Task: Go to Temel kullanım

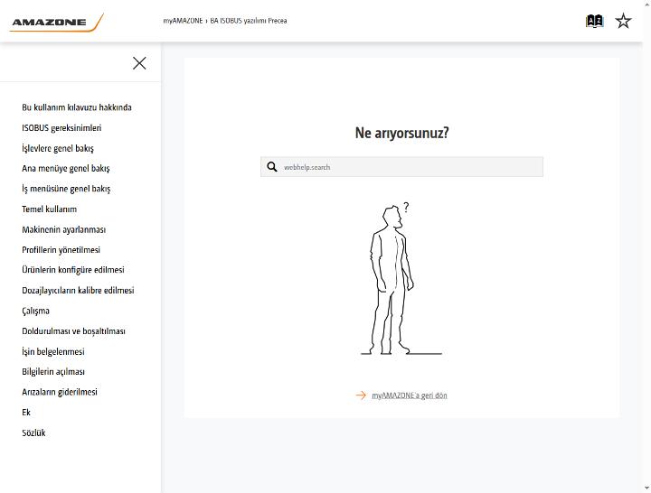Action: [49, 209]
